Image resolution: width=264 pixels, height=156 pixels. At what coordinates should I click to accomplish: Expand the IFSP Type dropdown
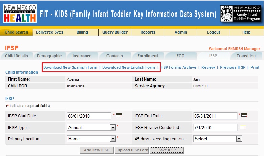[113, 127]
